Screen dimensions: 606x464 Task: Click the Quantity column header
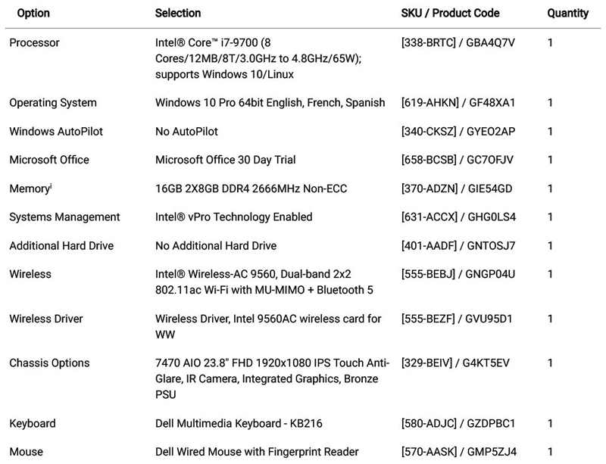click(x=567, y=13)
